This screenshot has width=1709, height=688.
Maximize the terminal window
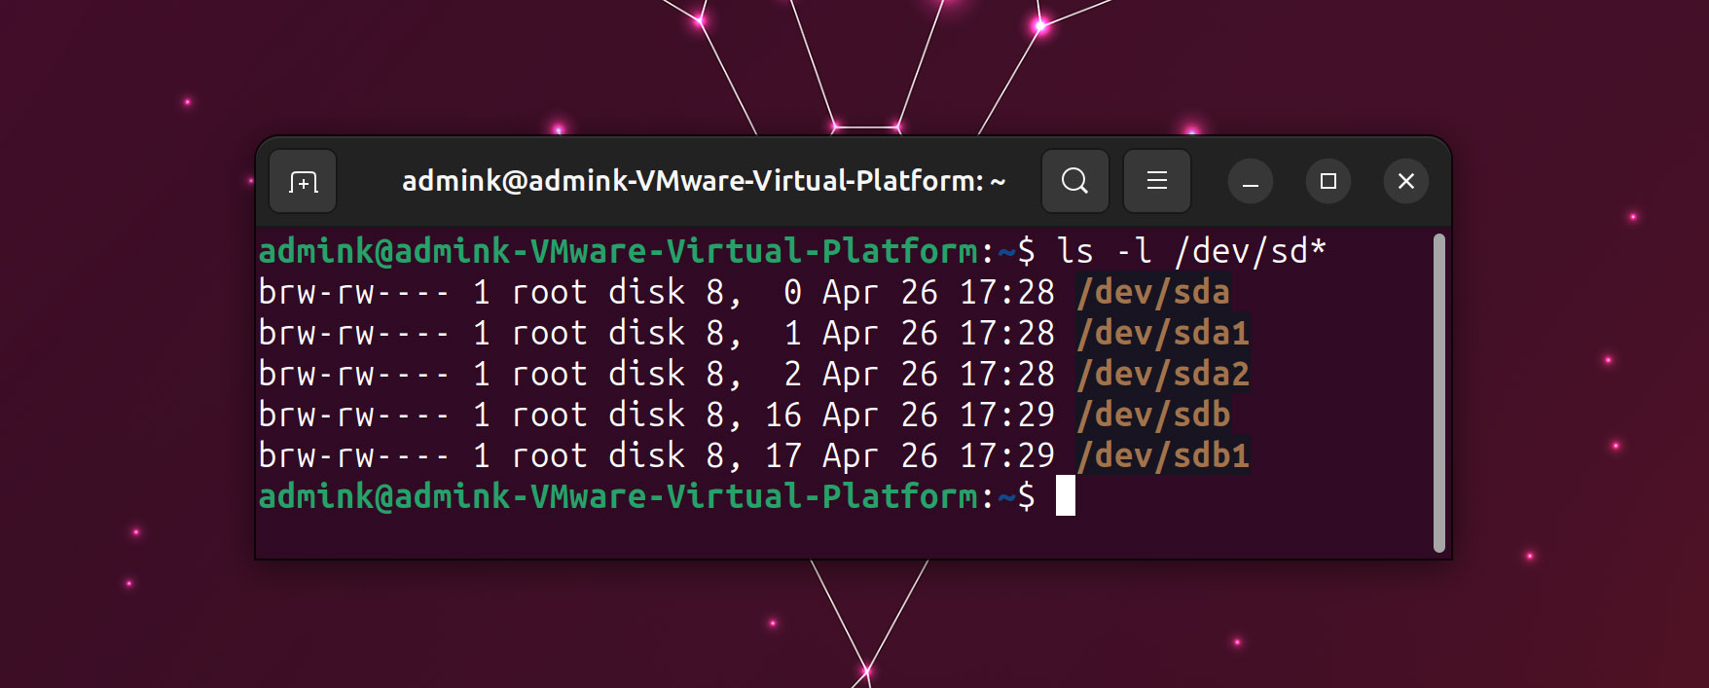click(1328, 181)
